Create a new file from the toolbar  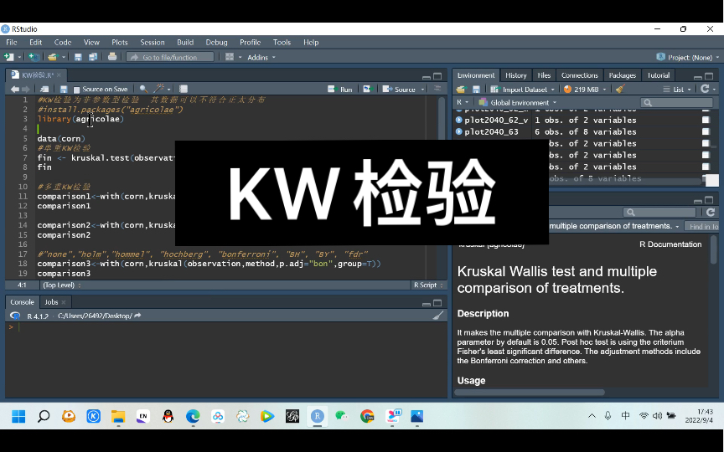click(8, 57)
